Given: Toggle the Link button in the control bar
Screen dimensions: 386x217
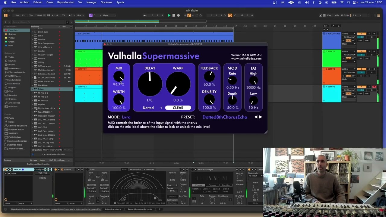Looking at the screenshot, I should (x=17, y=15).
